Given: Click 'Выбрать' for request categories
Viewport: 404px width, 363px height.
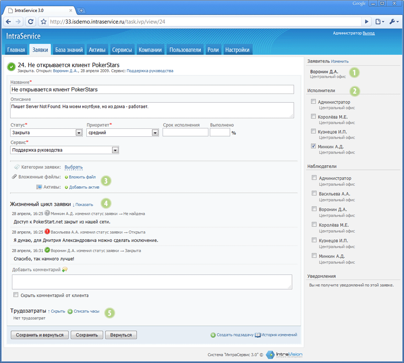Looking at the screenshot, I should point(73,167).
